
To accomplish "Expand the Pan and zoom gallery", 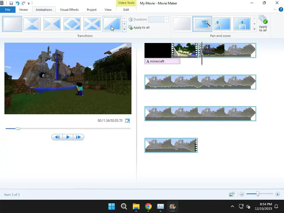I will [254, 29].
